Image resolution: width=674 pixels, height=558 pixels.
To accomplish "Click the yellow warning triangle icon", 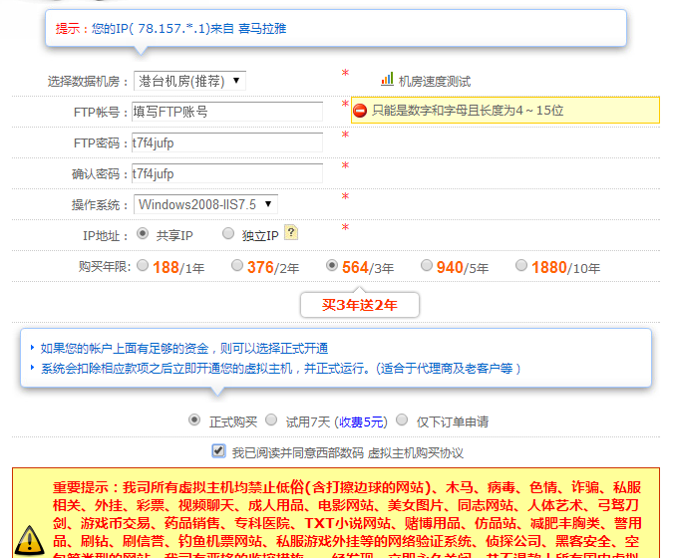I will (29, 539).
